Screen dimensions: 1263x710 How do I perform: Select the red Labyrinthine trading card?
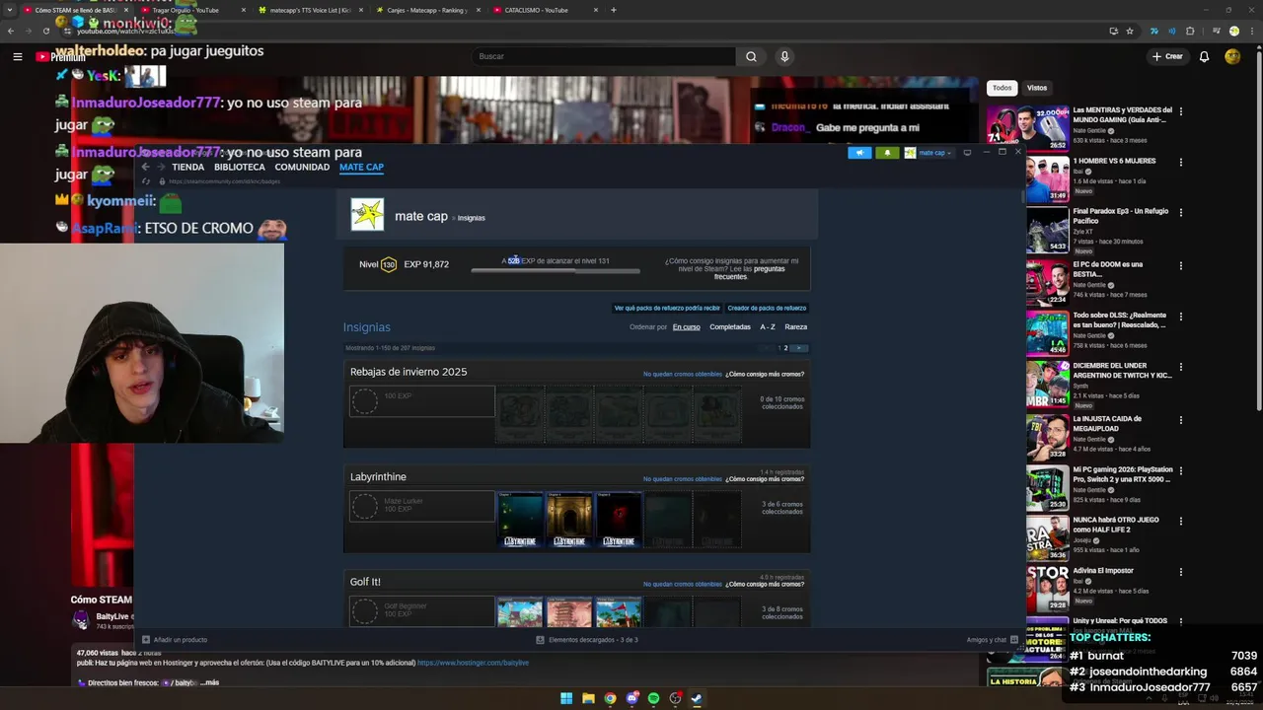tap(619, 520)
